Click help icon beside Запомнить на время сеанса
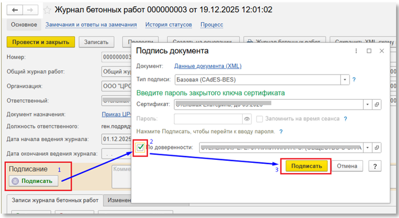399x218 pixels. tap(345, 119)
